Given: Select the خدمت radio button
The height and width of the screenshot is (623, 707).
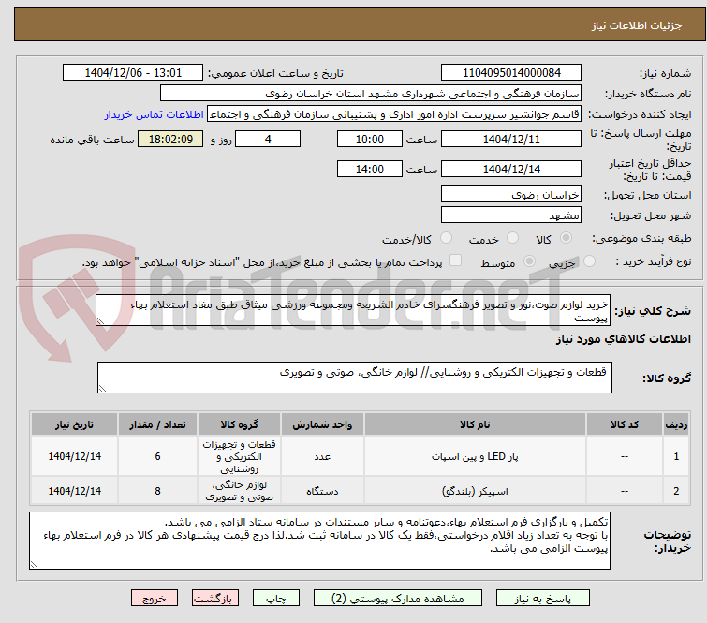Looking at the screenshot, I should click(x=512, y=237).
